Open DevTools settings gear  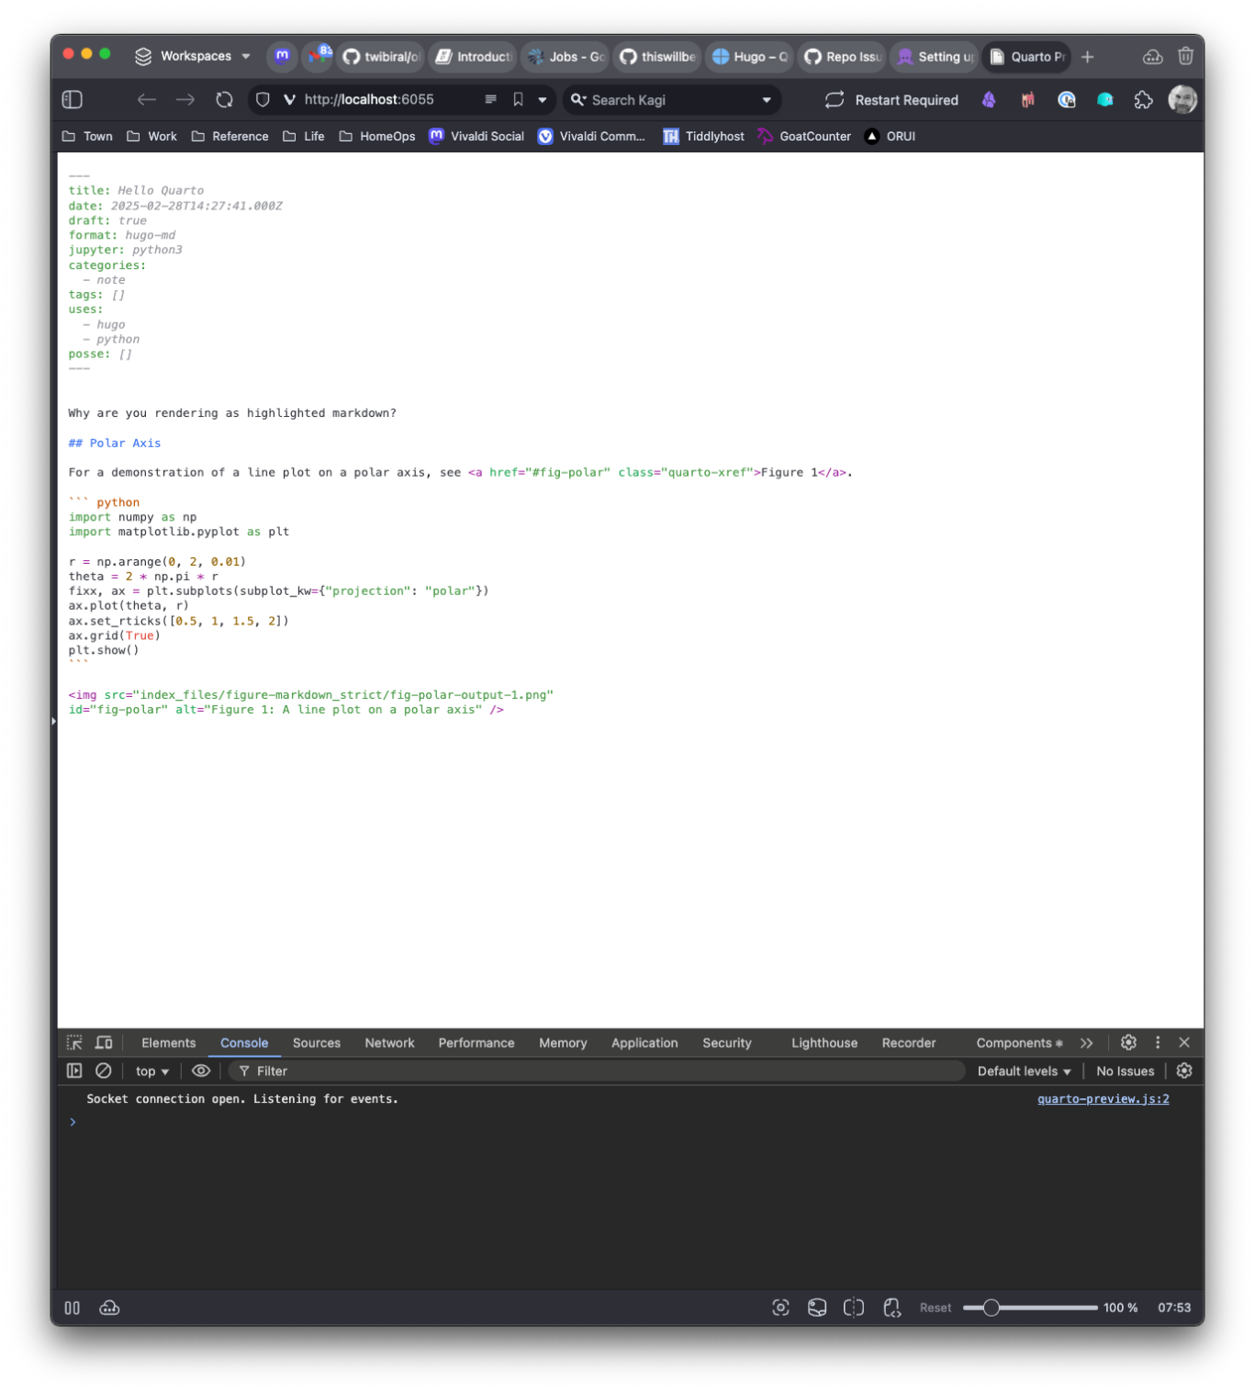click(1129, 1042)
